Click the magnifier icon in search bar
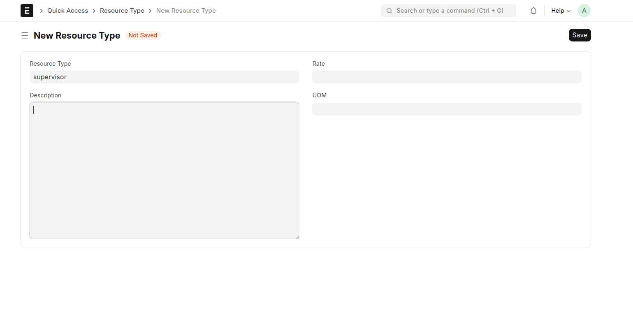This screenshot has height=334, width=633. pos(389,11)
